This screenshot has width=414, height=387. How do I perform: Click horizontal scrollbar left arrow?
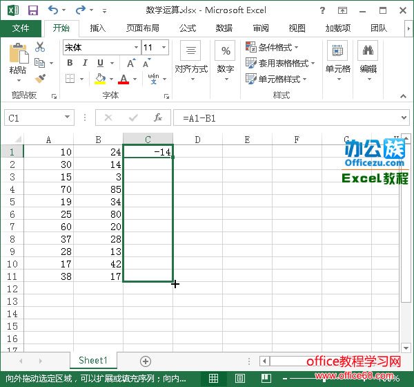point(264,361)
